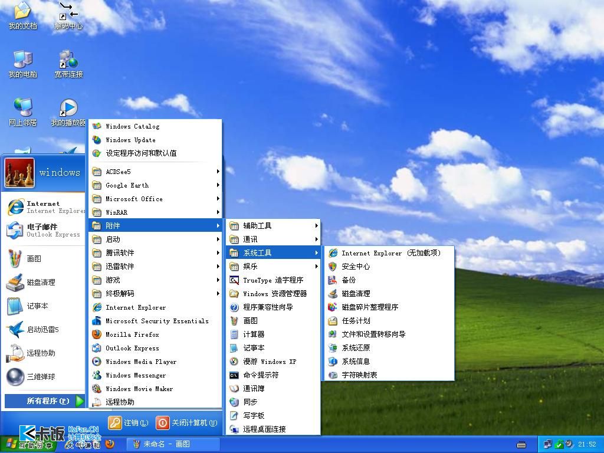Screen dimensions: 604x453
Task: Expand the Microsoft Office folder
Action: coord(155,199)
